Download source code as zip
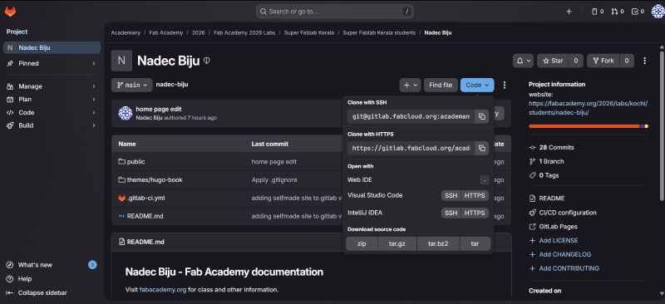 pyautogui.click(x=362, y=244)
